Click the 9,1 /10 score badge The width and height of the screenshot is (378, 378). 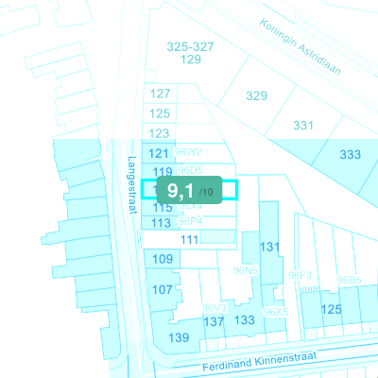(189, 190)
